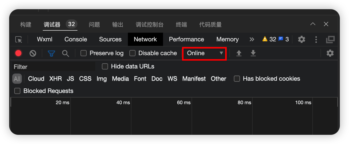Toggle the filter funnel icon

[x=51, y=53]
